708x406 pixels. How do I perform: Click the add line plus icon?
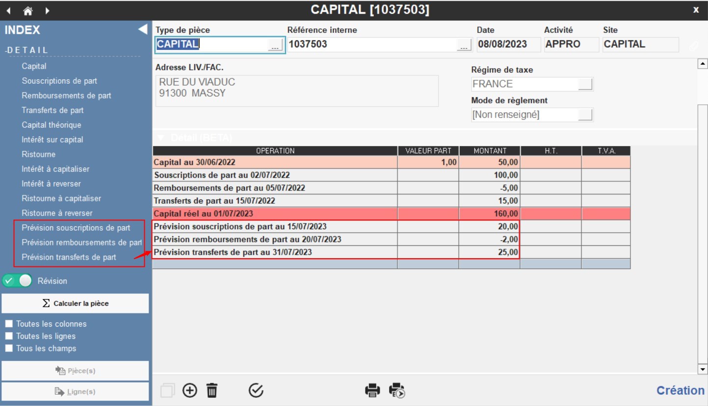click(189, 390)
